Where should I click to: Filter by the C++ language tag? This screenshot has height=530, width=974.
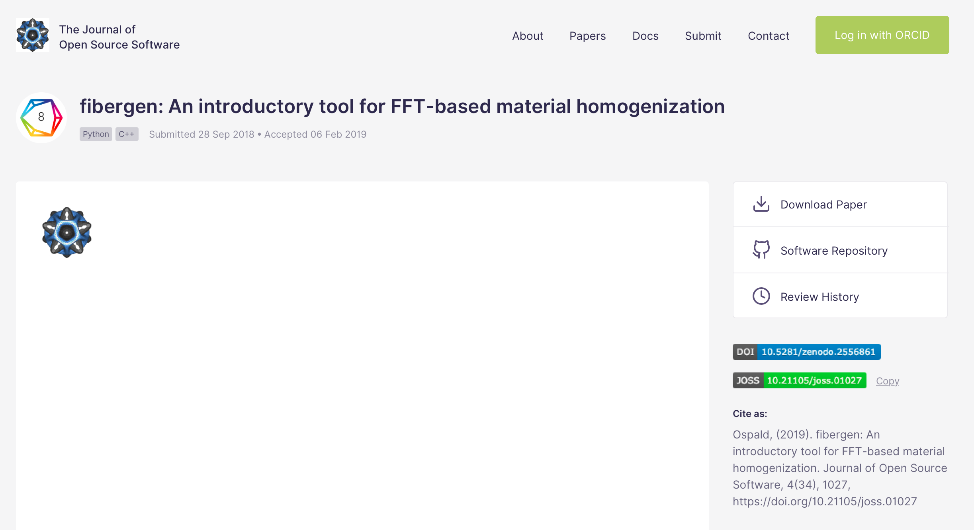127,134
